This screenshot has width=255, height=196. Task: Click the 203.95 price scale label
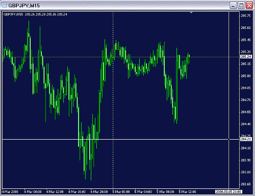[246, 160]
